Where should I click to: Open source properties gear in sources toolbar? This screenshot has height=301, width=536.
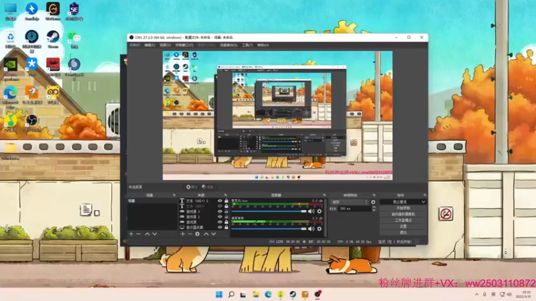pyautogui.click(x=197, y=234)
